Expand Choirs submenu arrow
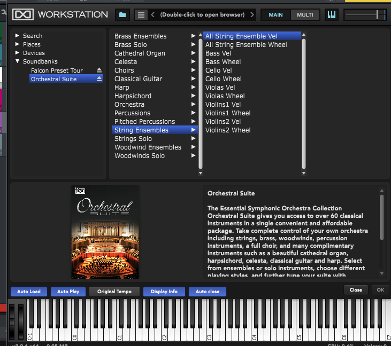The height and width of the screenshot is (346, 391). 193,70
